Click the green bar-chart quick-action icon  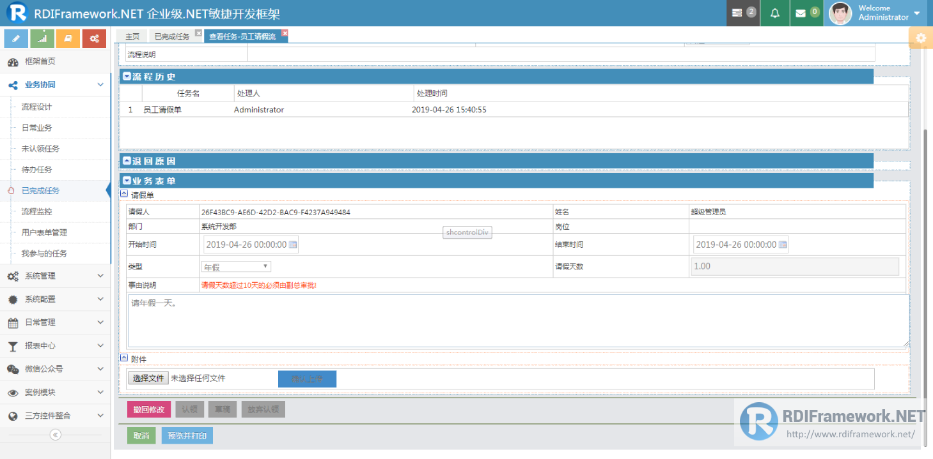point(42,39)
